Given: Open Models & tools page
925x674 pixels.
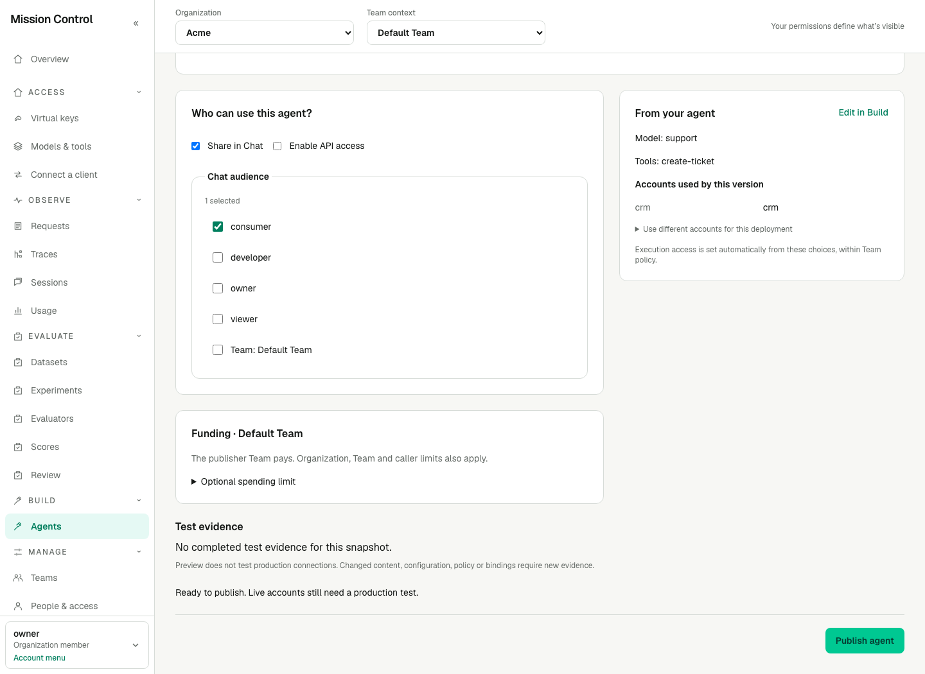Looking at the screenshot, I should pos(77,146).
